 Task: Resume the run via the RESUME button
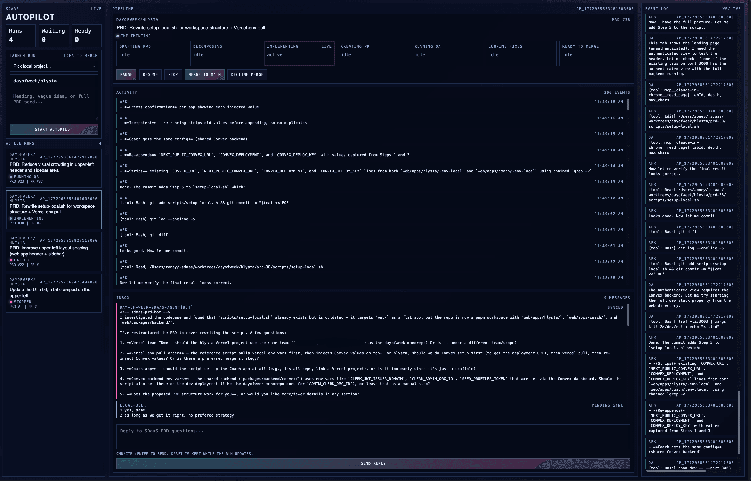pyautogui.click(x=150, y=74)
